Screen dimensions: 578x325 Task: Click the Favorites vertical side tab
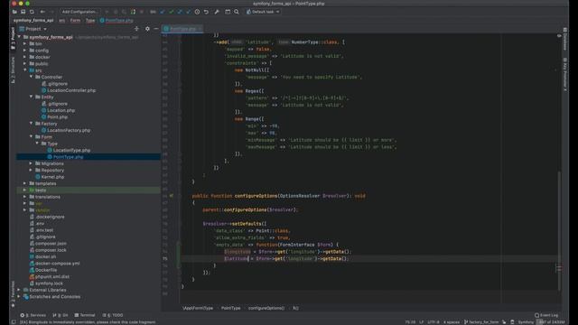[13, 293]
